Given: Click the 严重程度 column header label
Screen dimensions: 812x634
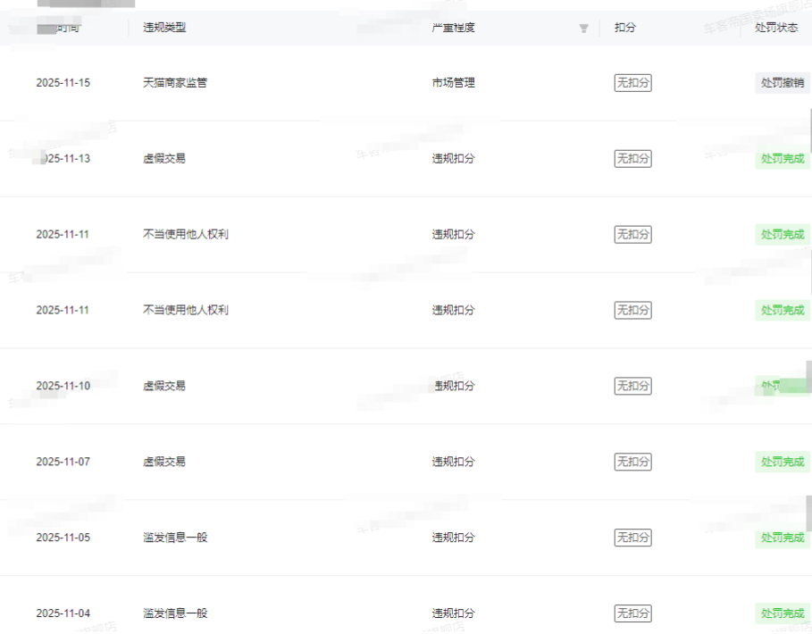Looking at the screenshot, I should click(x=453, y=28).
